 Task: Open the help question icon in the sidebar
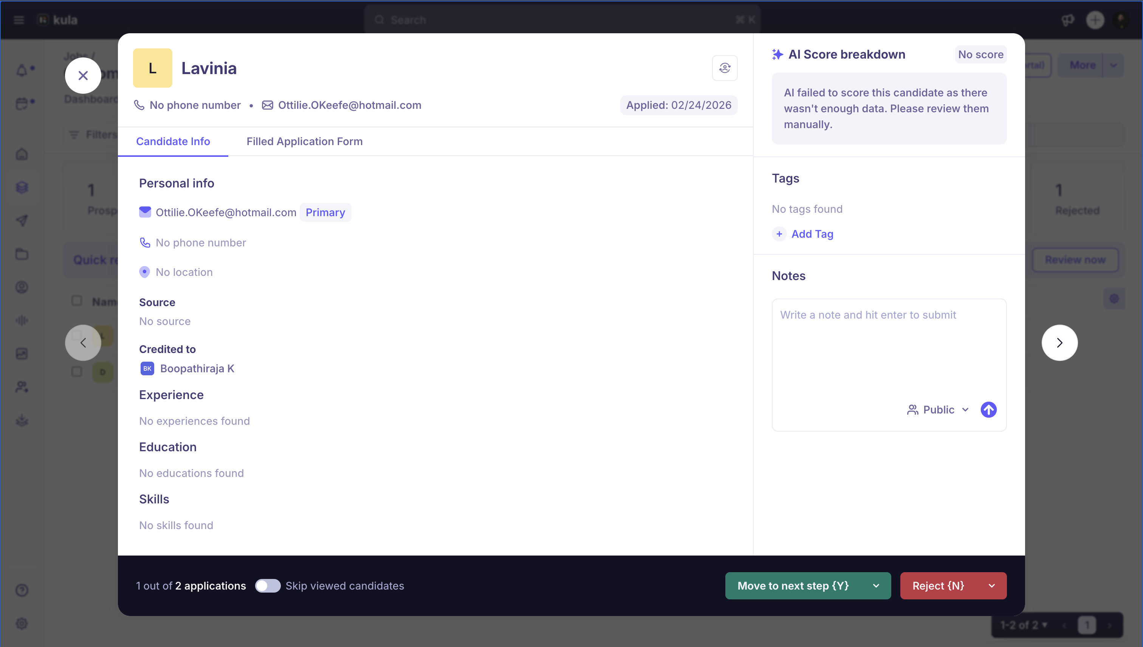point(22,590)
